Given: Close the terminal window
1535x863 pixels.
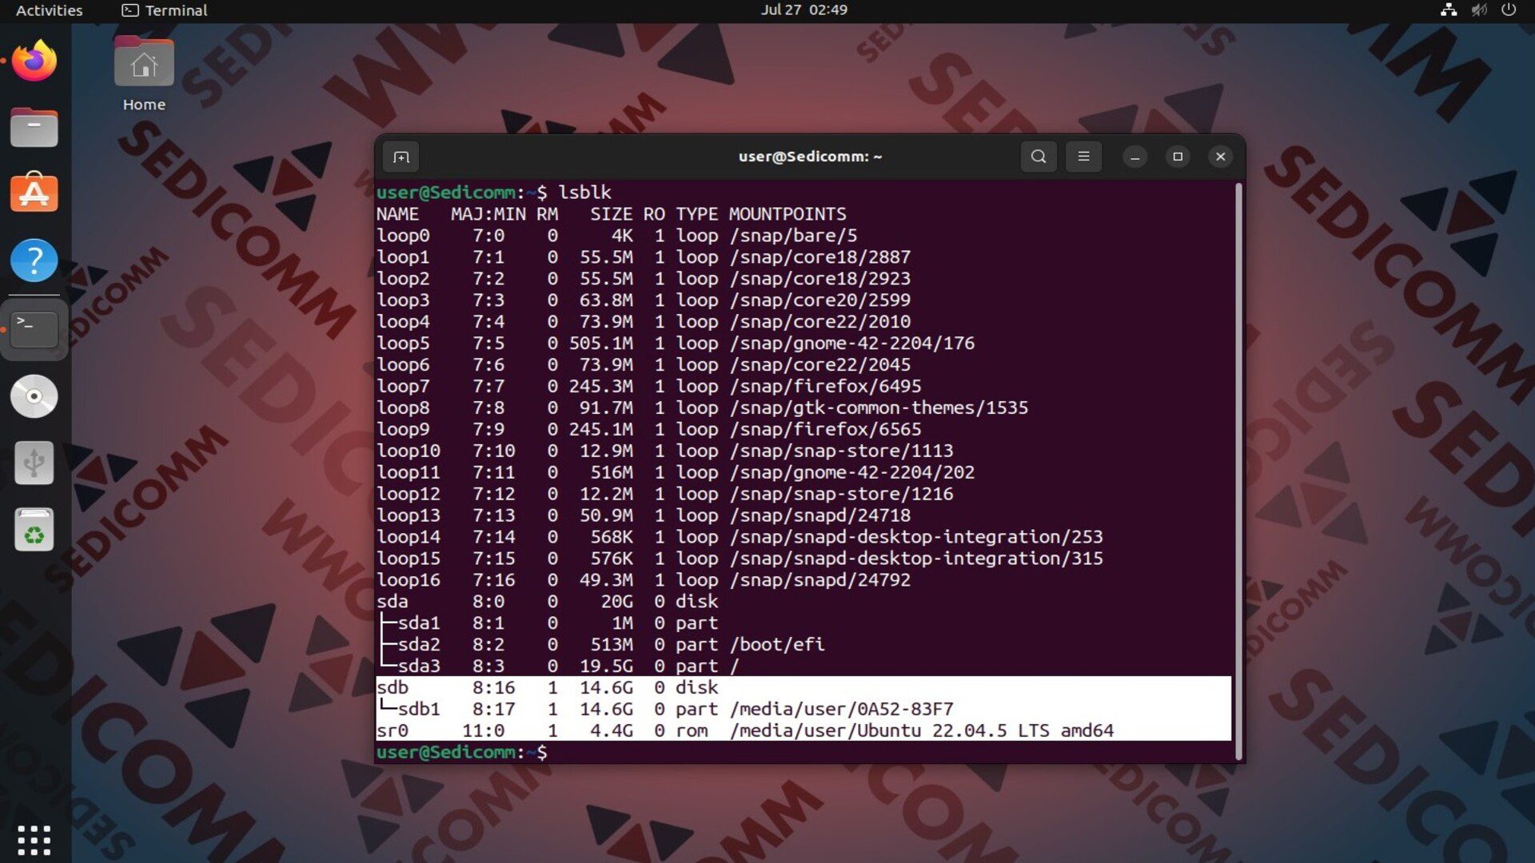Looking at the screenshot, I should 1220,157.
